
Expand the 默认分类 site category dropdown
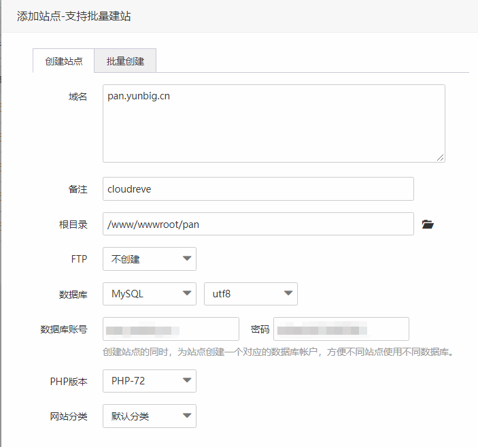(150, 416)
